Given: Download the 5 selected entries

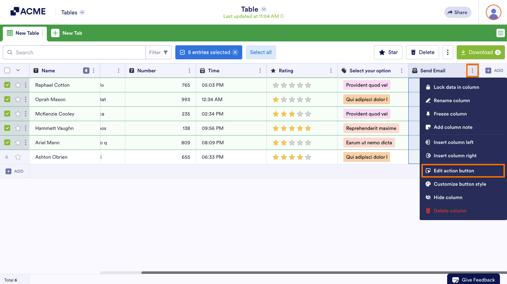Looking at the screenshot, I should pyautogui.click(x=481, y=52).
